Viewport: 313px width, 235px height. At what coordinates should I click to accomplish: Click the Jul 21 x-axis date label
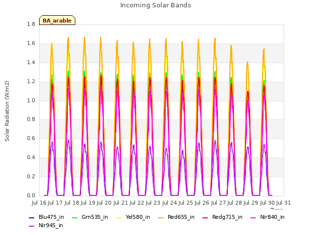(120, 203)
